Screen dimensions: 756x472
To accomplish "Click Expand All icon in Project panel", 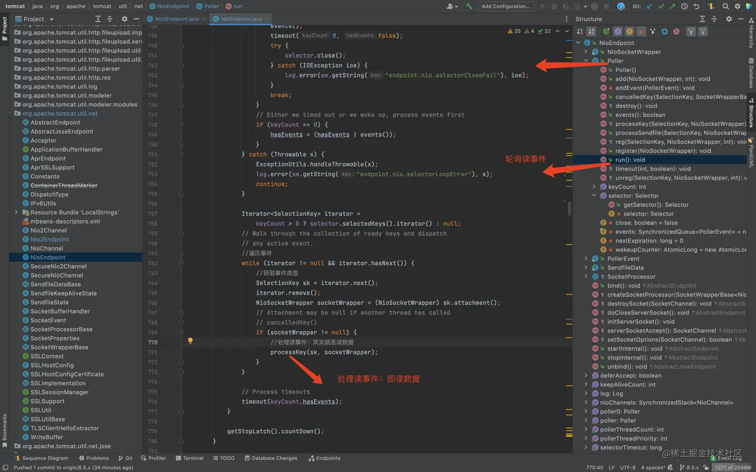I will (x=98, y=19).
